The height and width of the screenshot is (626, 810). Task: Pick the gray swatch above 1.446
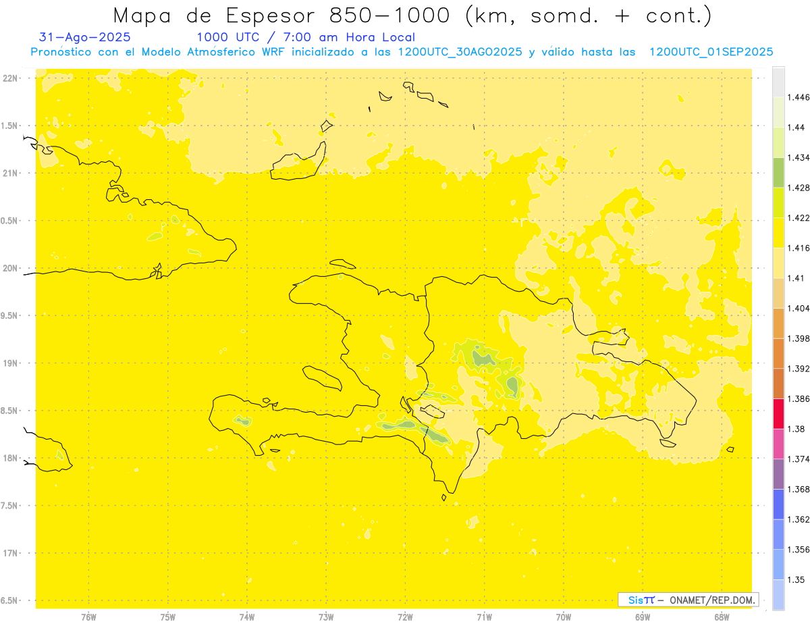(778, 82)
